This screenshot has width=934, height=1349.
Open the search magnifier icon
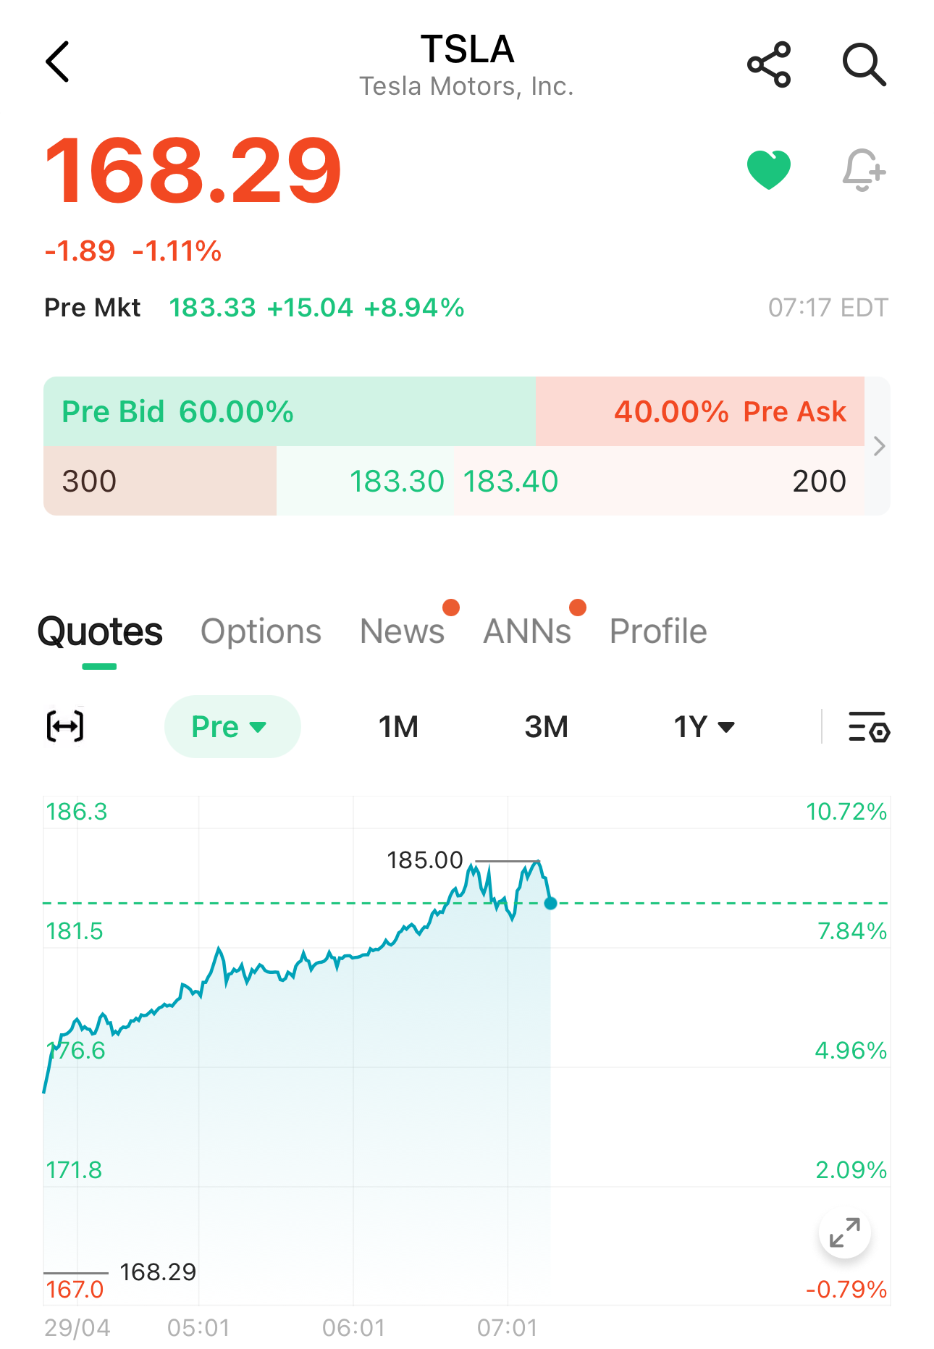(x=864, y=64)
